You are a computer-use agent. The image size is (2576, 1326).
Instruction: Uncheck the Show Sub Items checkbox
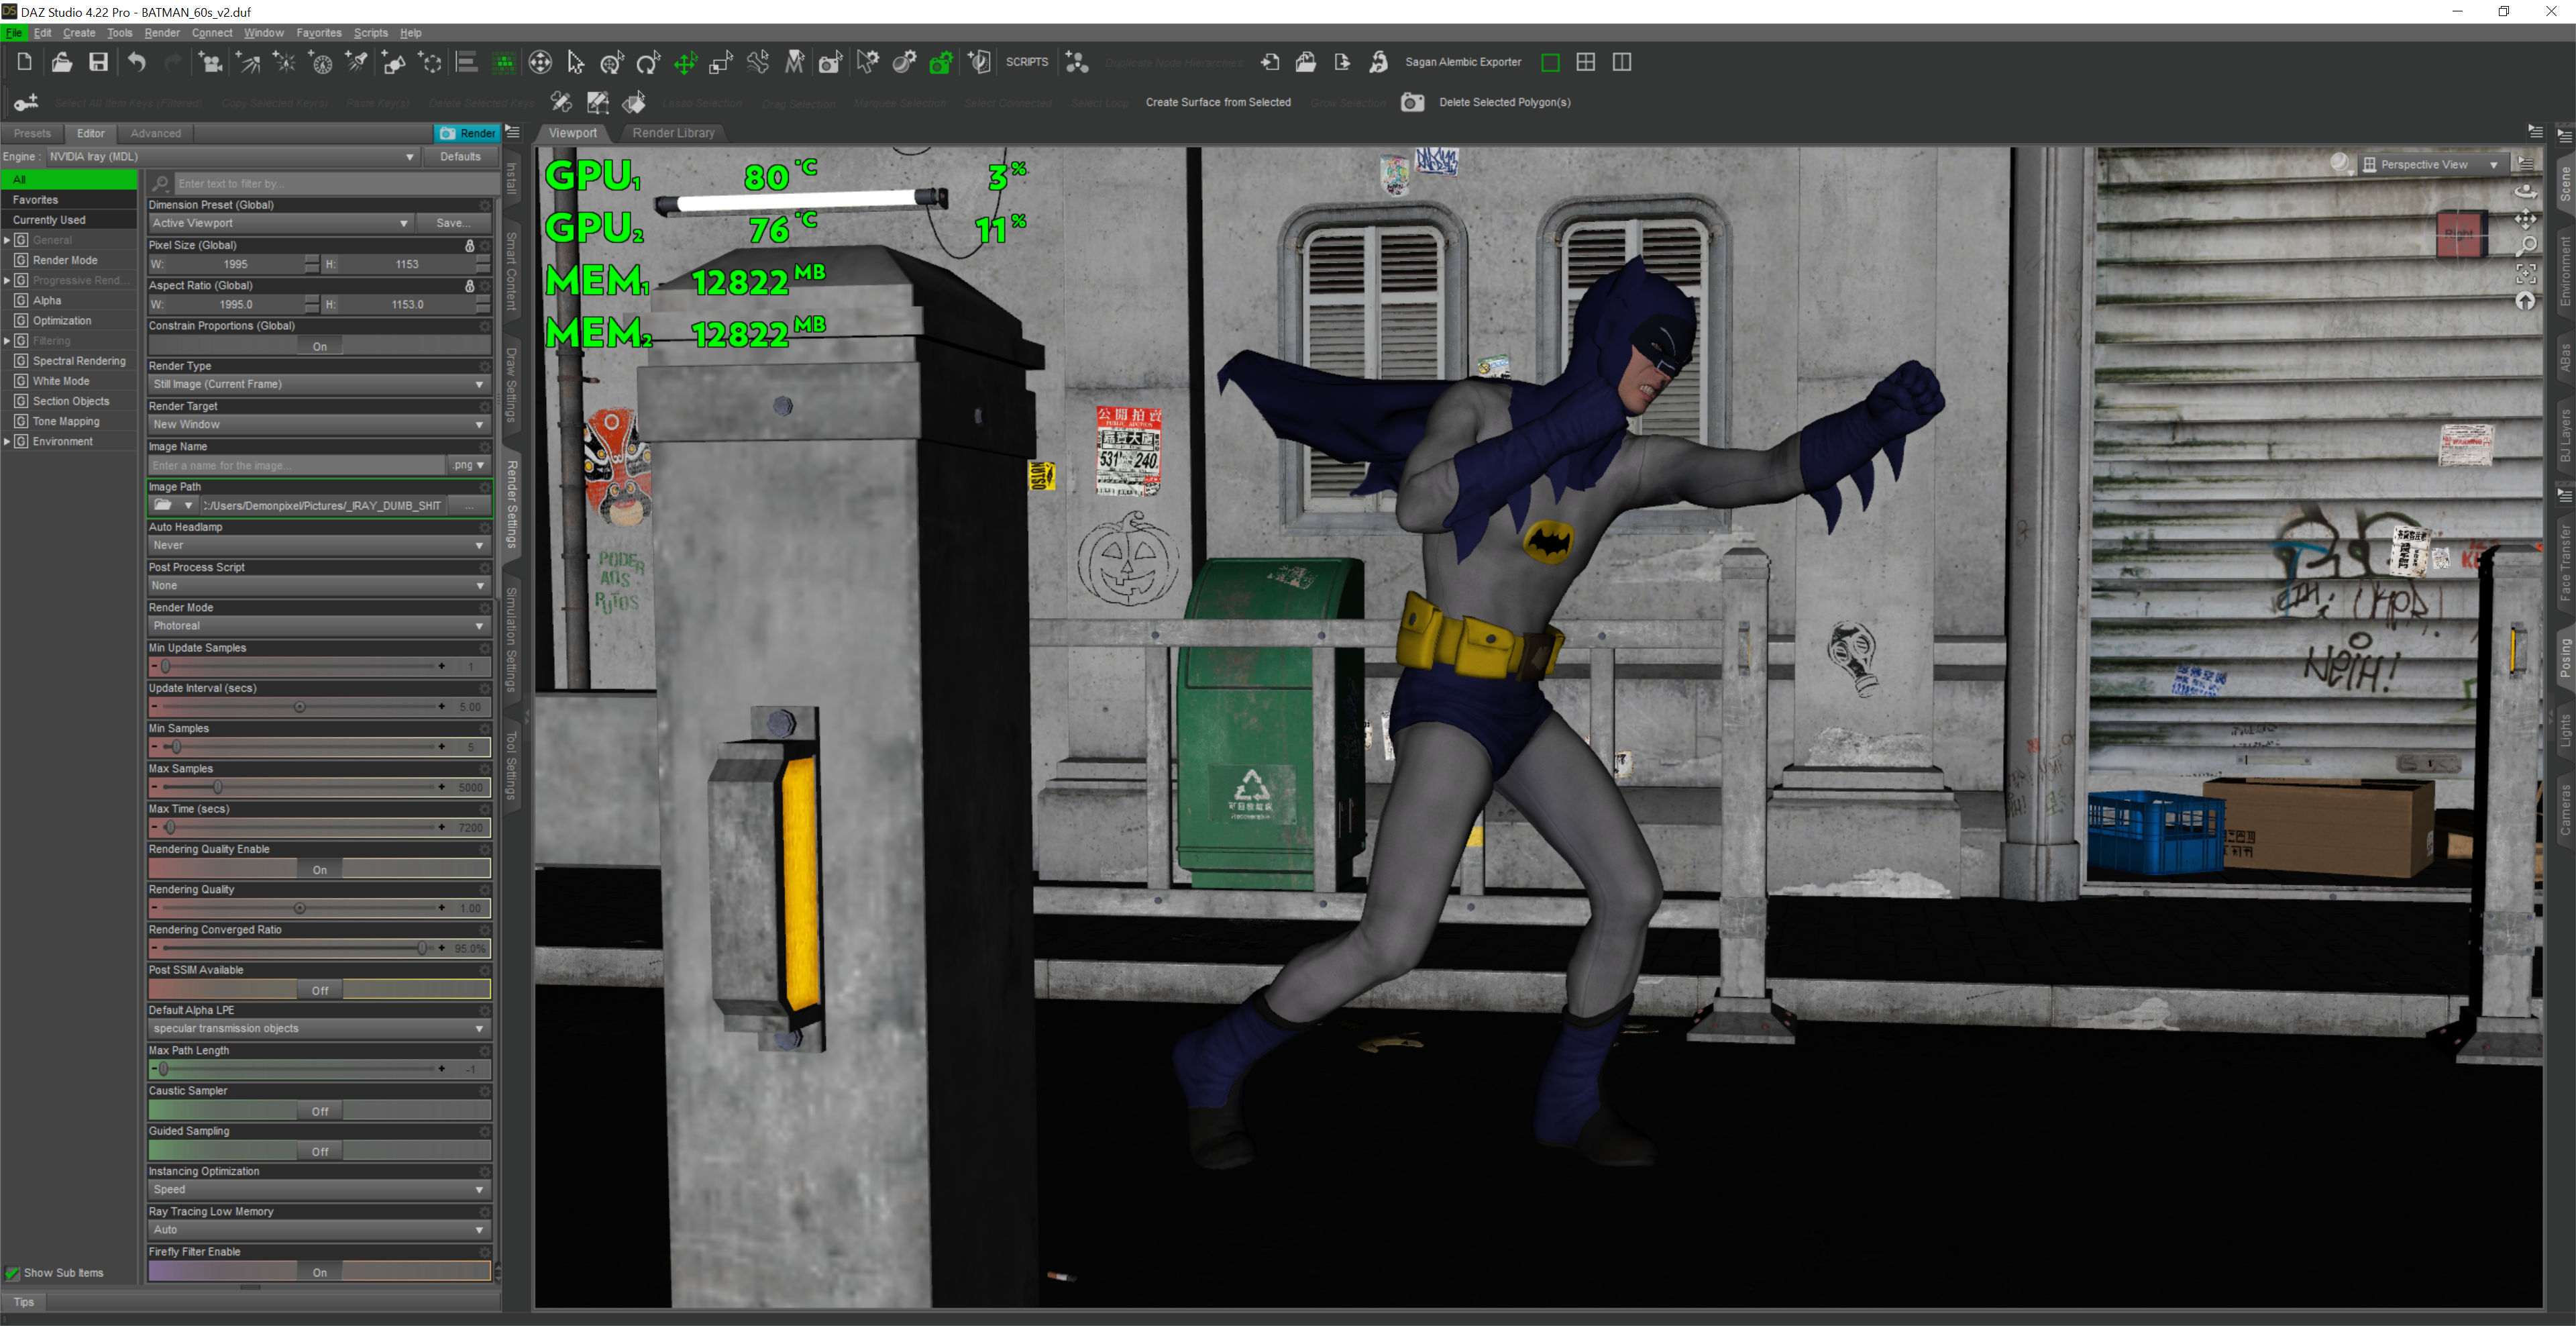13,1273
